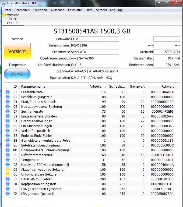The image size is (183, 207).
Task: Click the status orb for LBA geschrieben (gesamt)
Action: [x=8, y=189]
